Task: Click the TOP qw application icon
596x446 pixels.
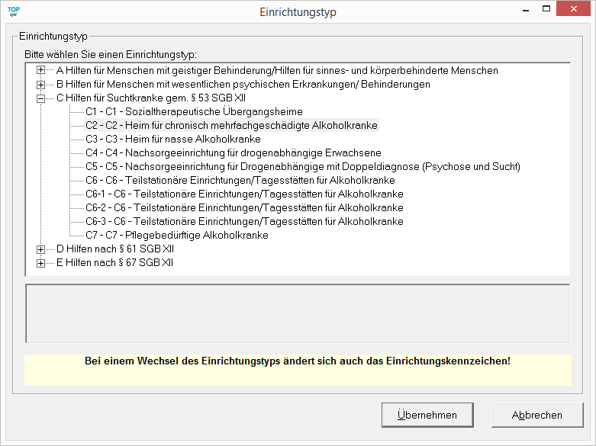Action: tap(14, 11)
